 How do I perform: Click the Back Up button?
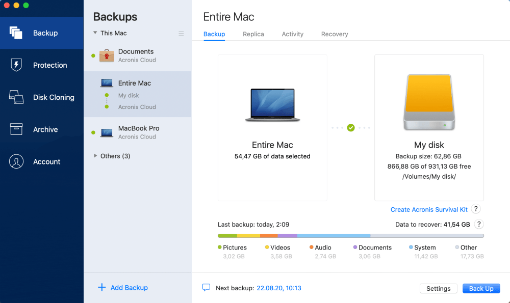pos(481,288)
